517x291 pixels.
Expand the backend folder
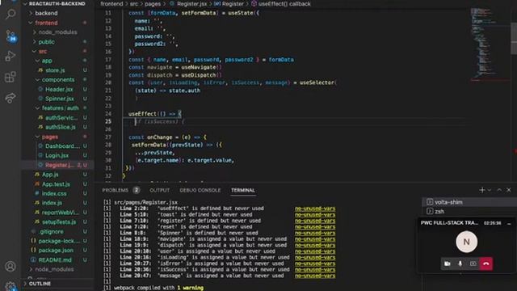tap(46, 13)
